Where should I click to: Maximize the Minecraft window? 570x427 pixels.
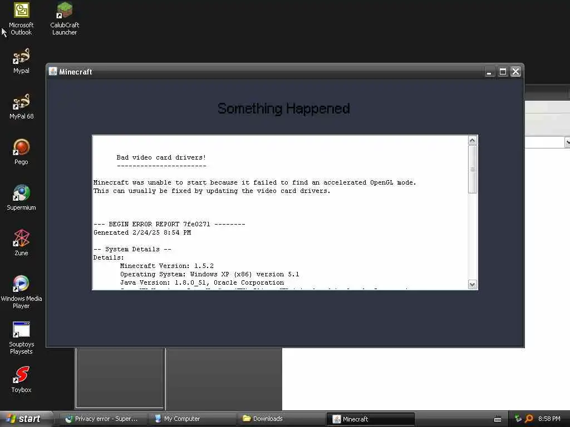503,72
